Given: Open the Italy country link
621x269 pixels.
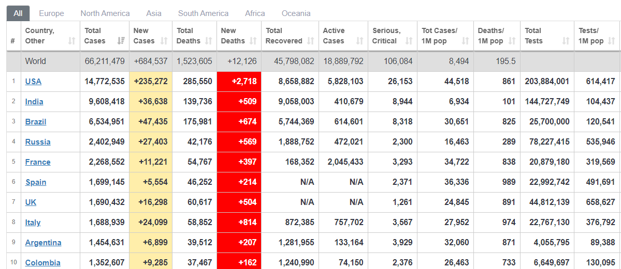Looking at the screenshot, I should [x=33, y=223].
